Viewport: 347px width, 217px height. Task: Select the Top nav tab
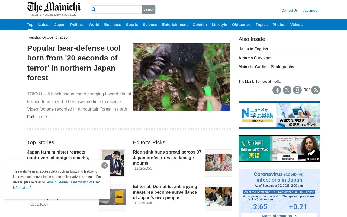pyautogui.click(x=30, y=25)
